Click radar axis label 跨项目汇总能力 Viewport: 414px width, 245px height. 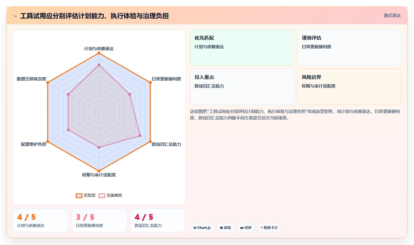166,144
